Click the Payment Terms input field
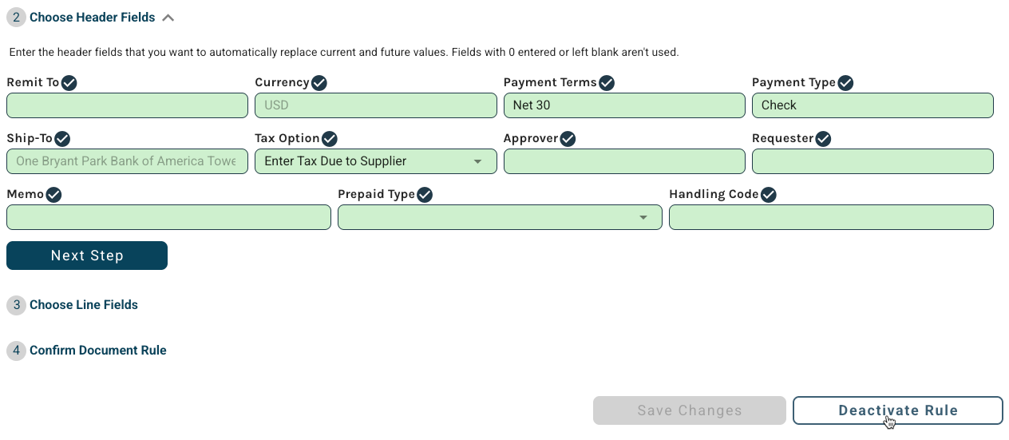This screenshot has height=440, width=1009. click(624, 105)
